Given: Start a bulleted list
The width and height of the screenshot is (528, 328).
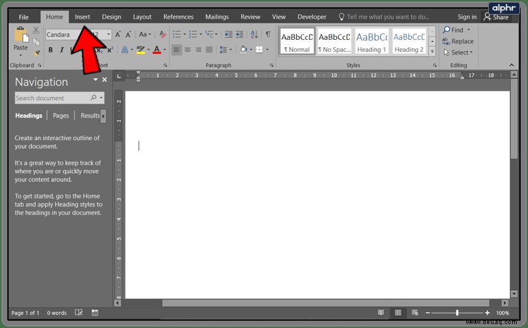Looking at the screenshot, I should [x=177, y=35].
